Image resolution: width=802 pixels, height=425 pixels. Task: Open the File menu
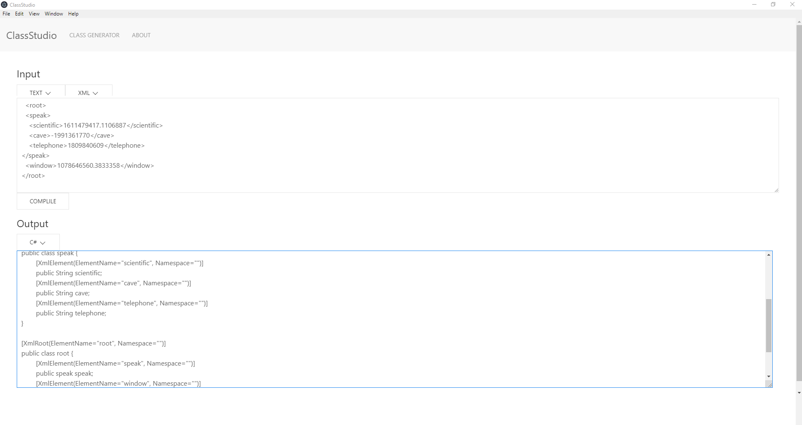(6, 14)
